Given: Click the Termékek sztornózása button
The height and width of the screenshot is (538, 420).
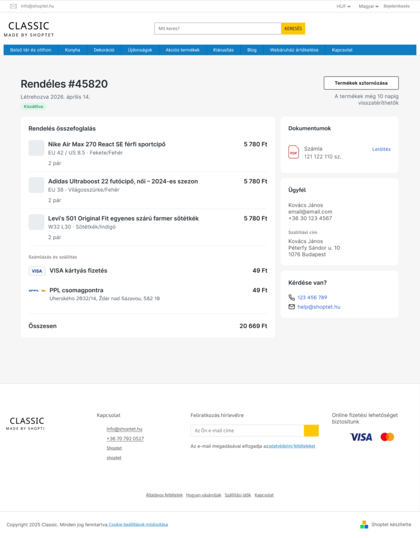Looking at the screenshot, I should click(x=361, y=83).
